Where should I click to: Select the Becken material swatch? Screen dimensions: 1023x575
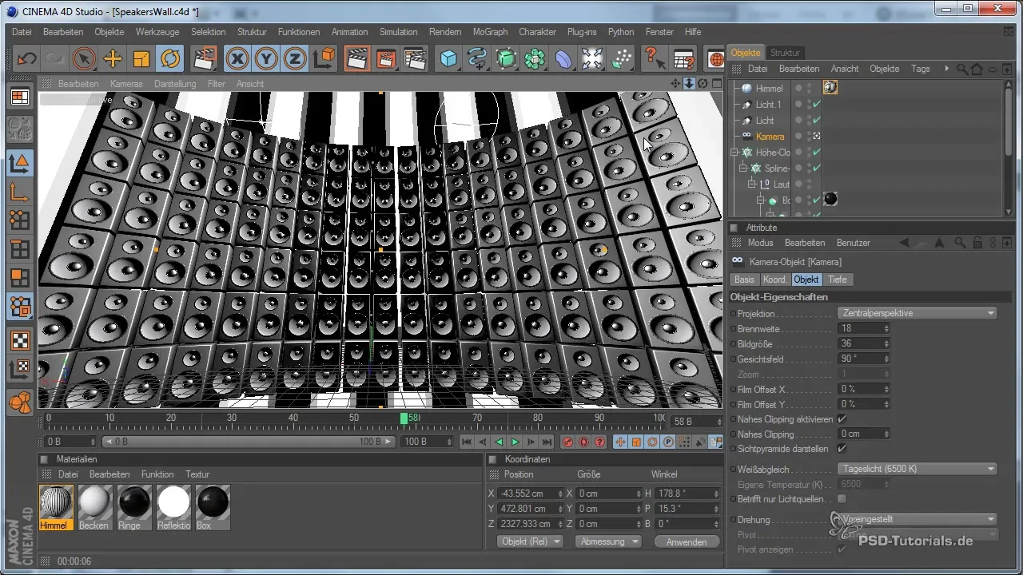click(94, 508)
